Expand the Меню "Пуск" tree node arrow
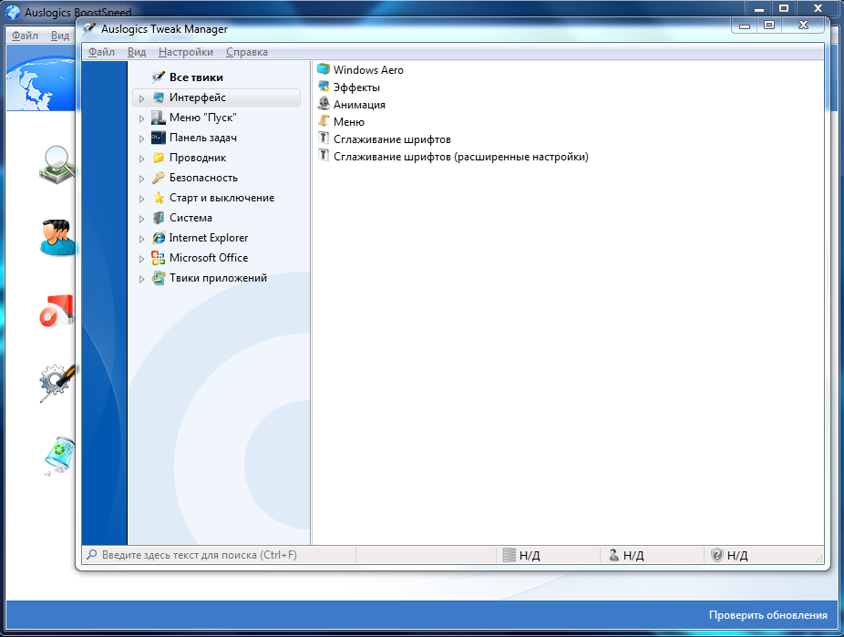844x637 pixels. [x=141, y=118]
